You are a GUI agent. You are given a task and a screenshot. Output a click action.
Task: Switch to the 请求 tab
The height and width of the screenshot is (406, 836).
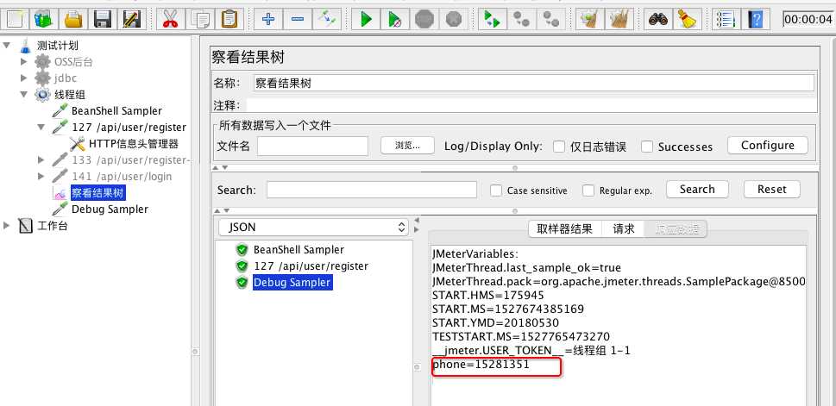click(x=623, y=228)
